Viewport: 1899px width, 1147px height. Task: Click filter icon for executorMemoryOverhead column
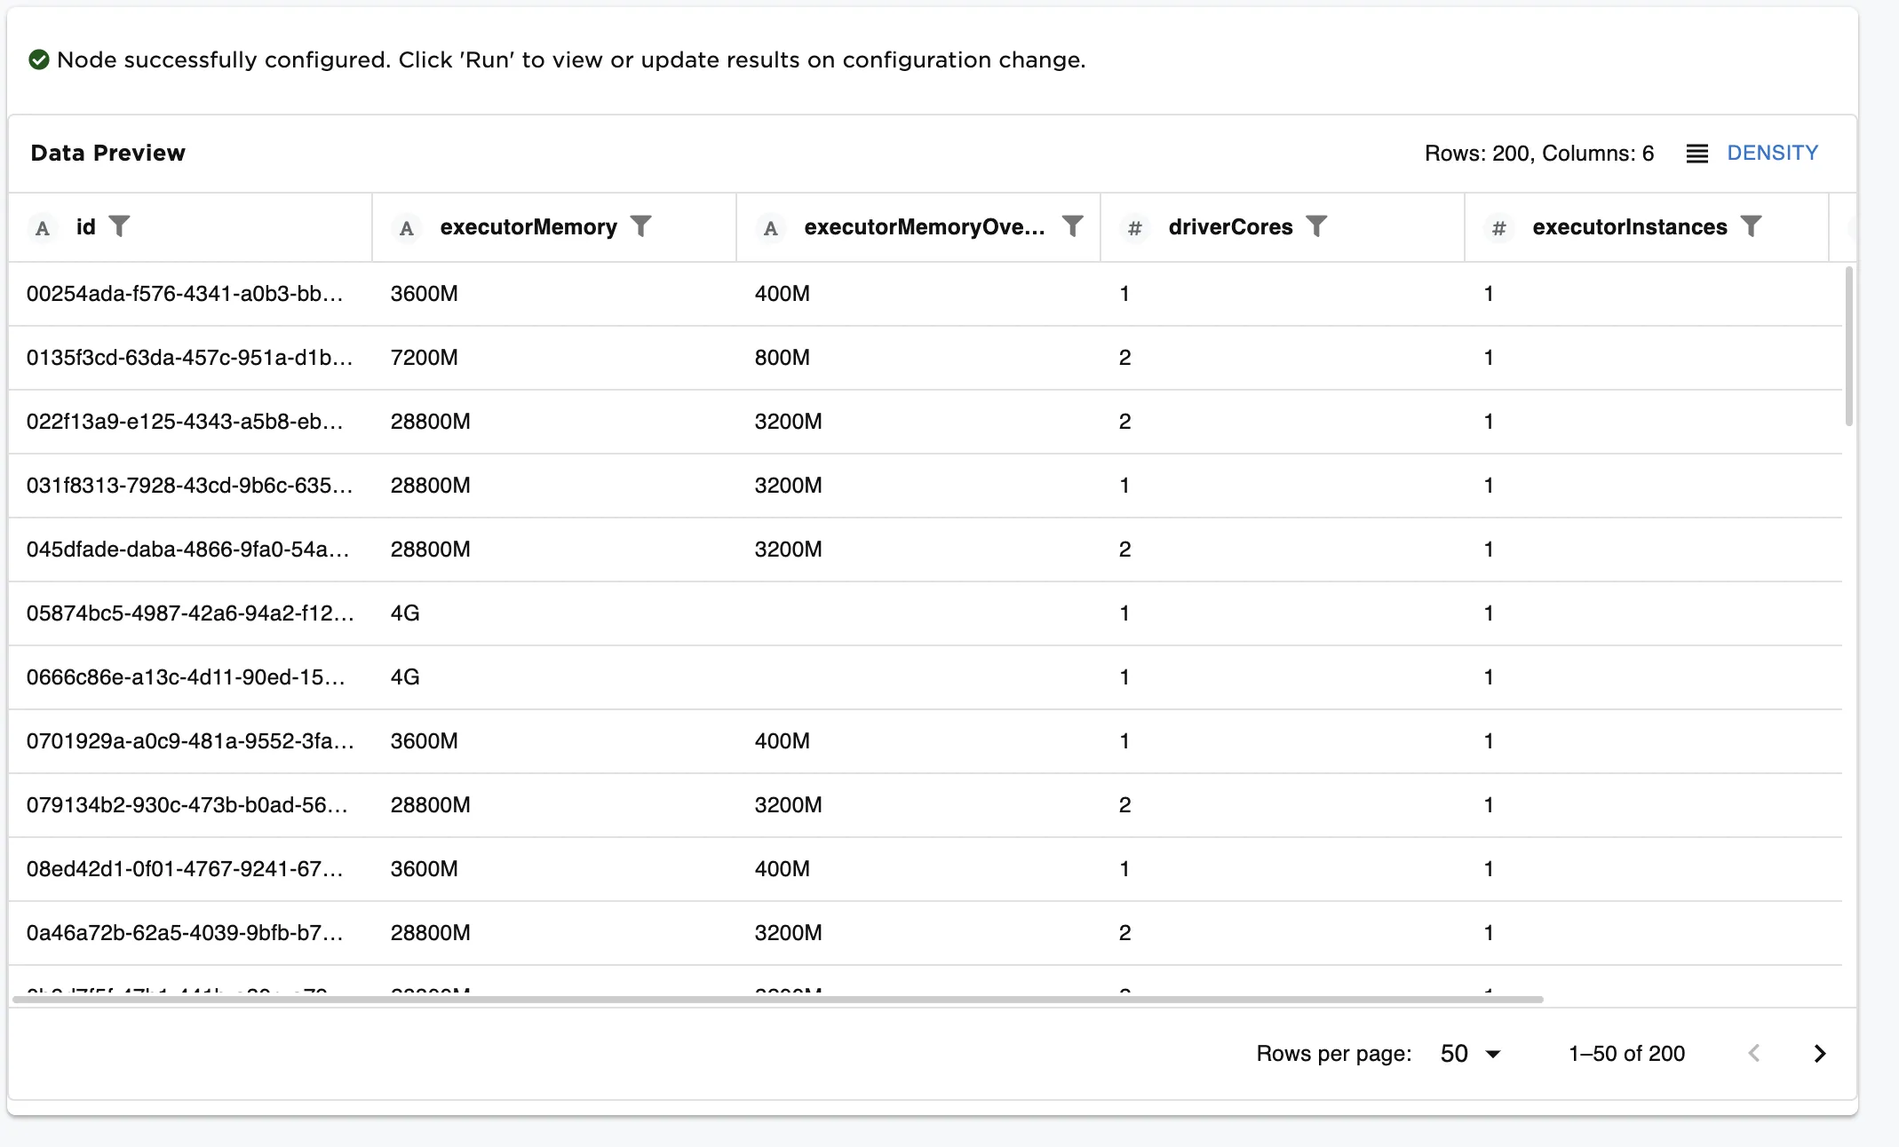click(1072, 226)
